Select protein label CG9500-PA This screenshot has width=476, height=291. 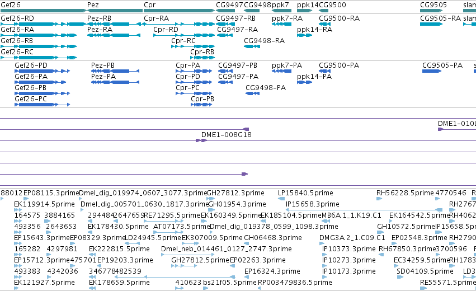tap(339, 65)
